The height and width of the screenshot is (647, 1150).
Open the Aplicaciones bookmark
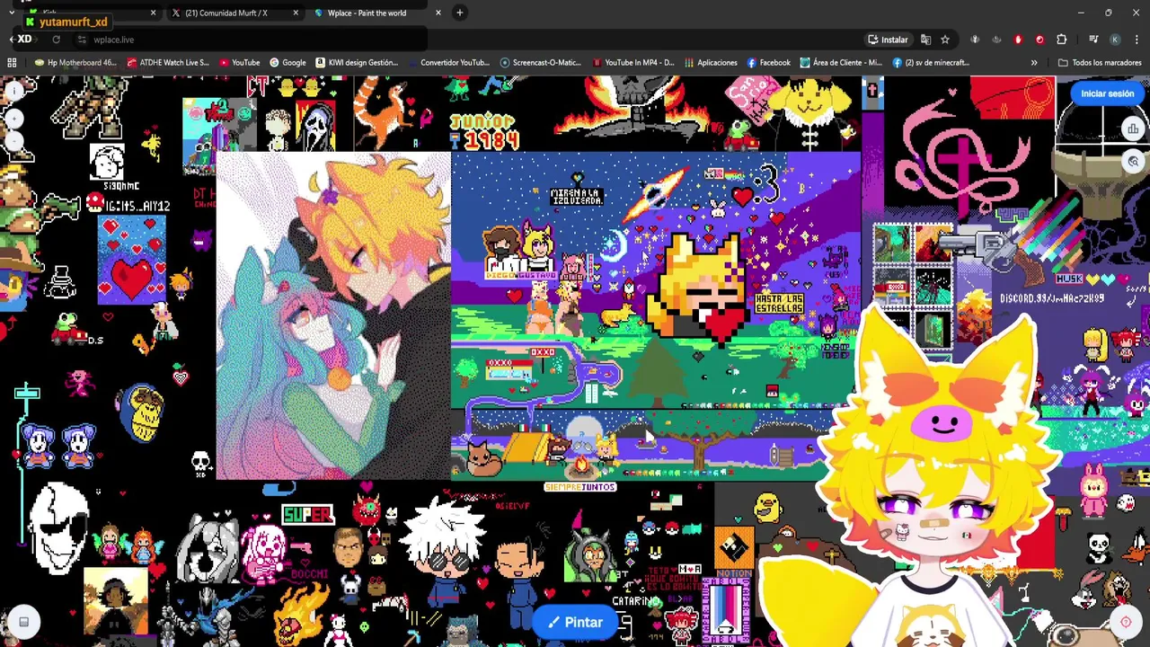tap(711, 62)
